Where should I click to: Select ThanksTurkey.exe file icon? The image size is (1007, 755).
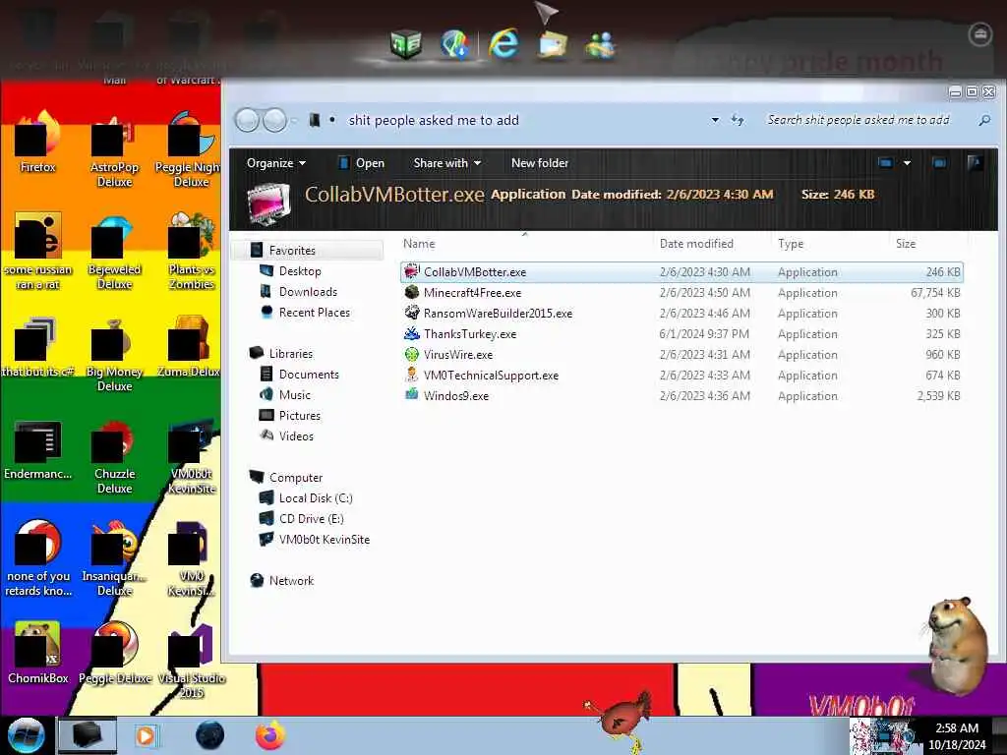[412, 334]
